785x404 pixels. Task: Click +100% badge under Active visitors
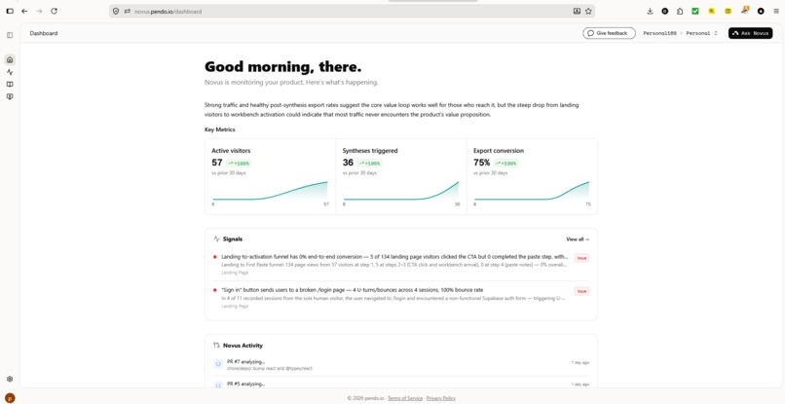pos(239,164)
